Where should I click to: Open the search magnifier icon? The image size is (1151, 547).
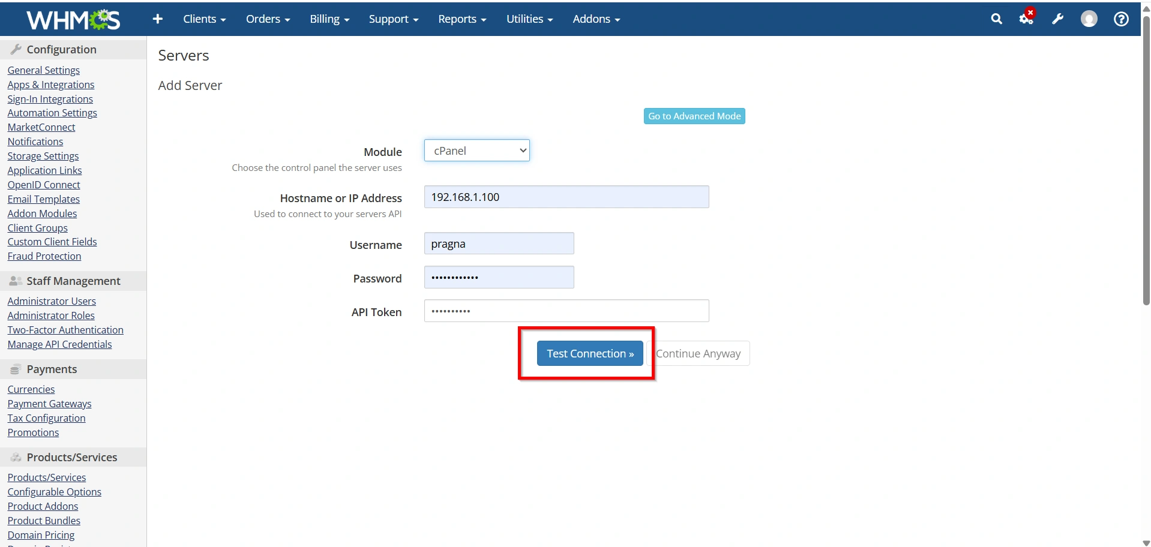pyautogui.click(x=996, y=19)
